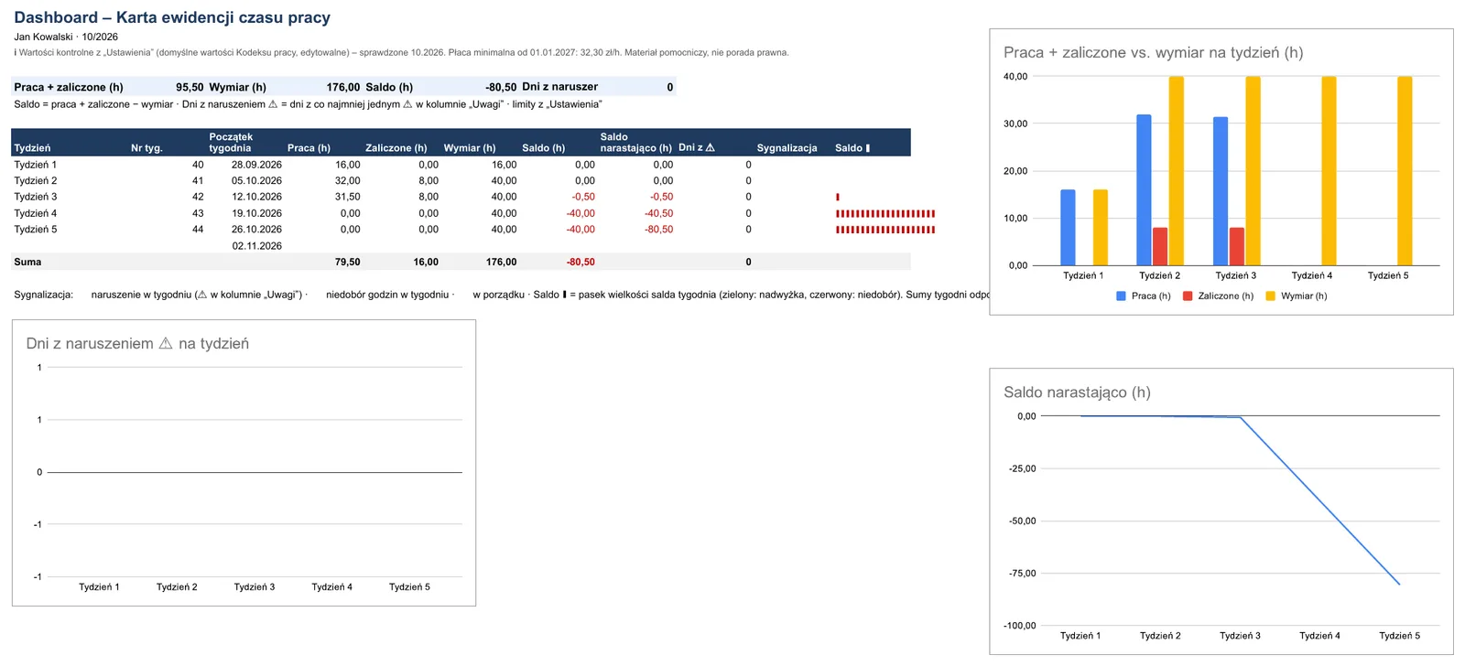Select the date cell 19.10.2026
This screenshot has height=666, width=1465.
tap(256, 213)
